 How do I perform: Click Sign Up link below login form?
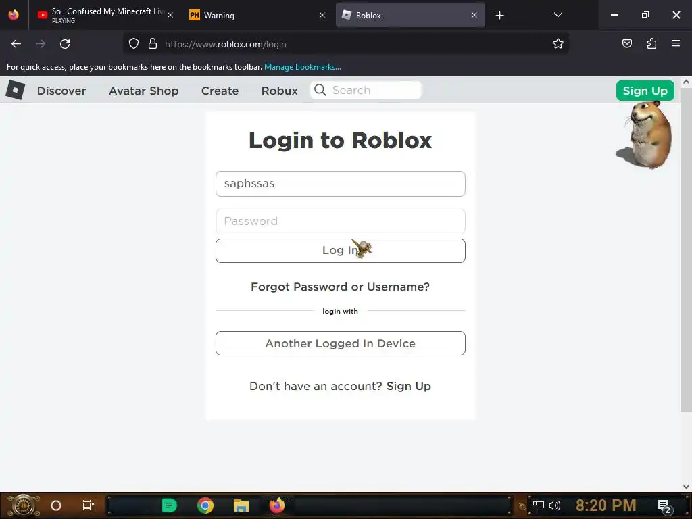(x=409, y=386)
